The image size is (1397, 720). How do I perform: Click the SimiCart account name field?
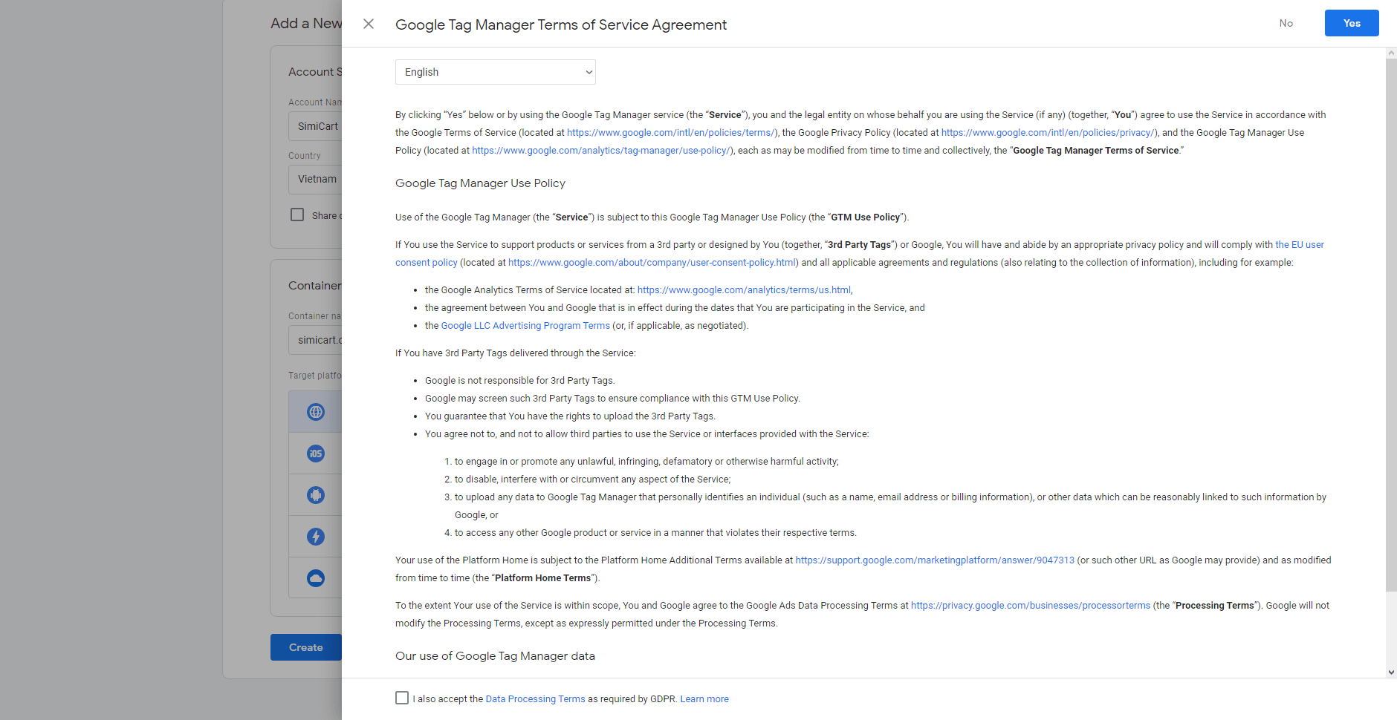[316, 126]
